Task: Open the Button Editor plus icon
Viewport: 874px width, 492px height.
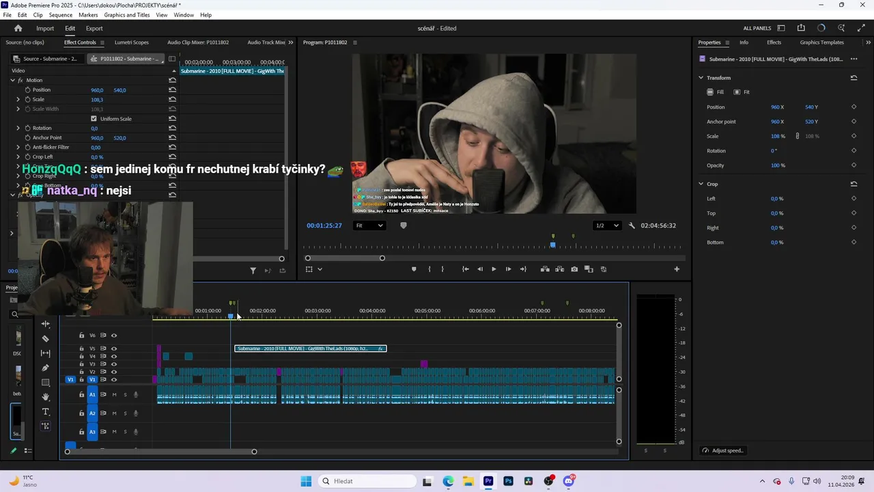Action: [x=677, y=269]
